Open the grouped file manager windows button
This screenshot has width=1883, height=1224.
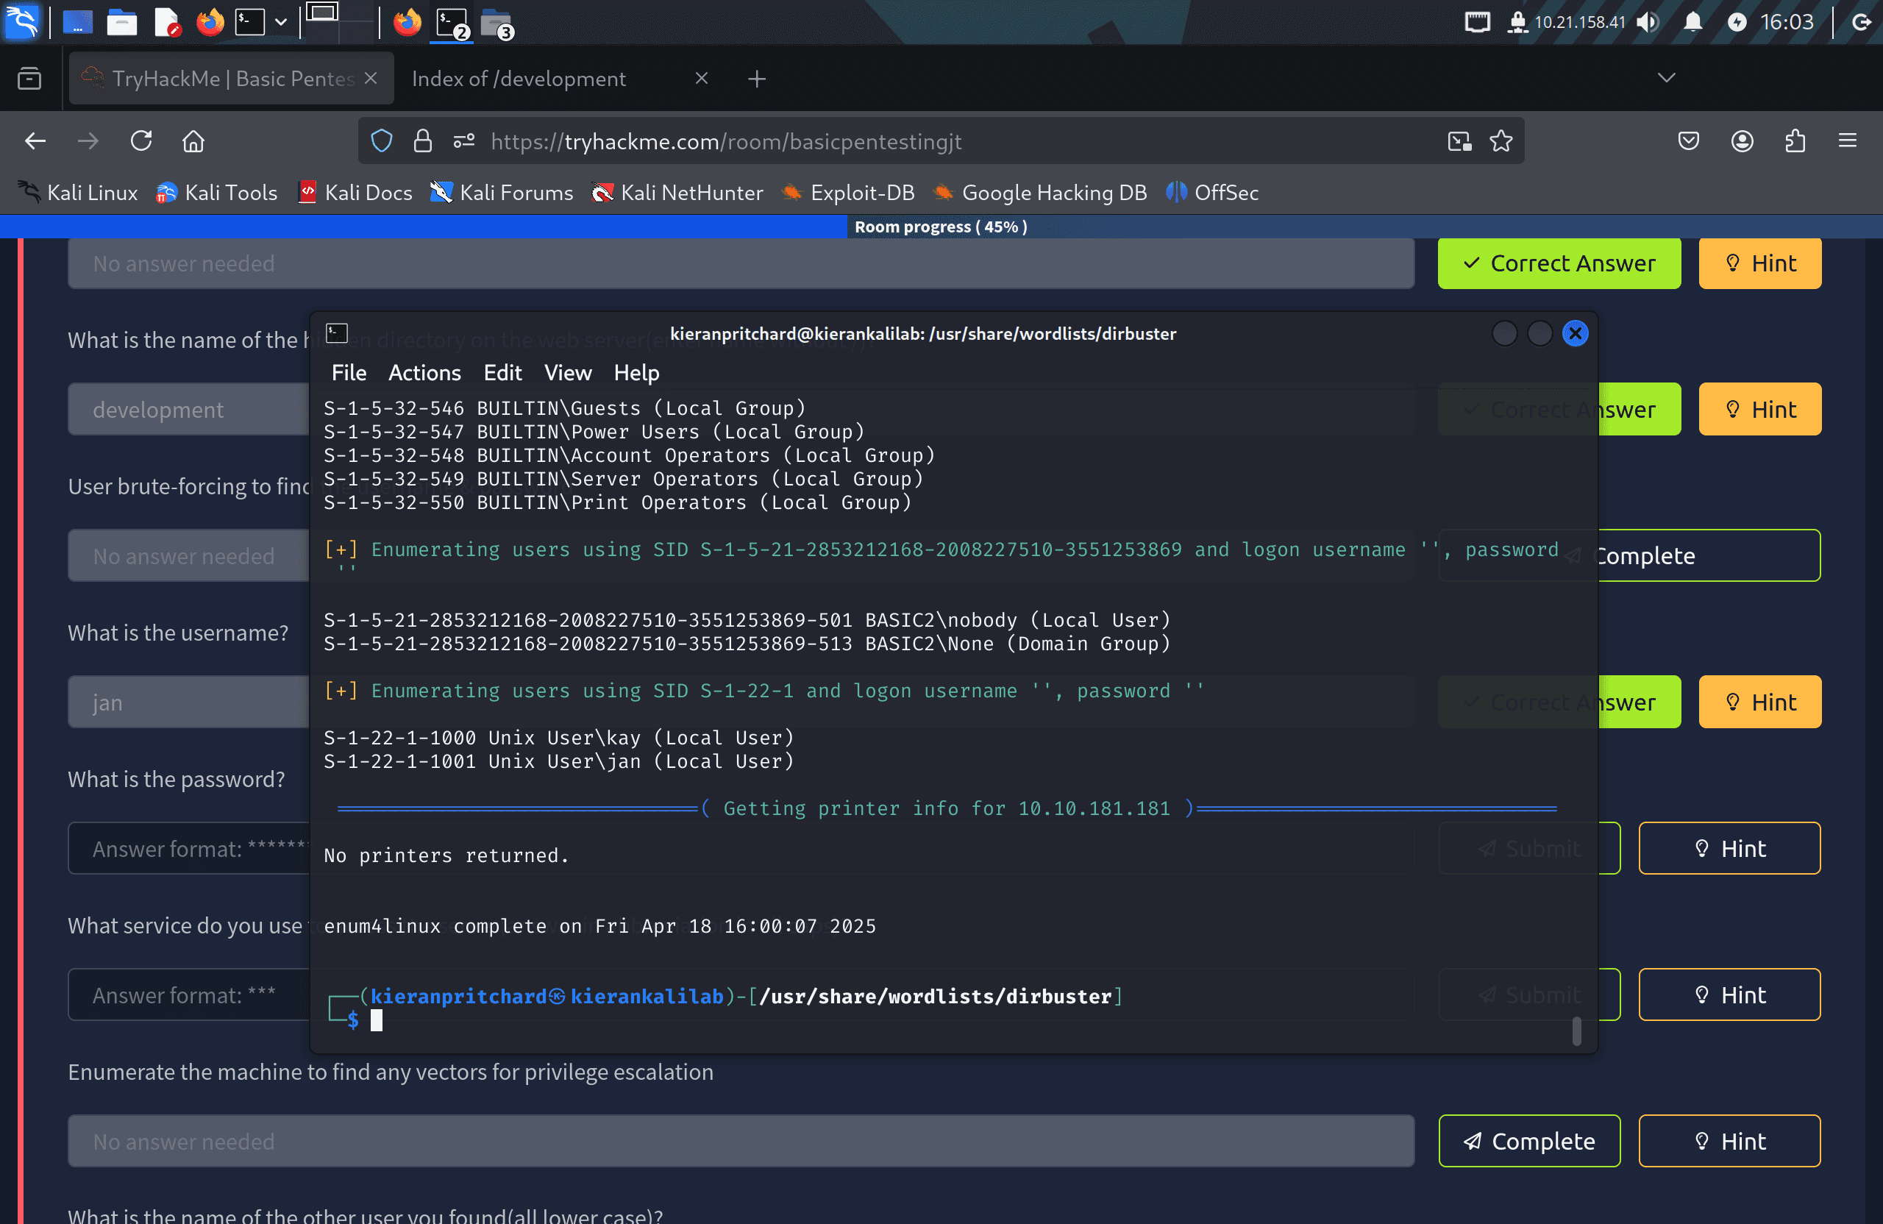[x=498, y=22]
